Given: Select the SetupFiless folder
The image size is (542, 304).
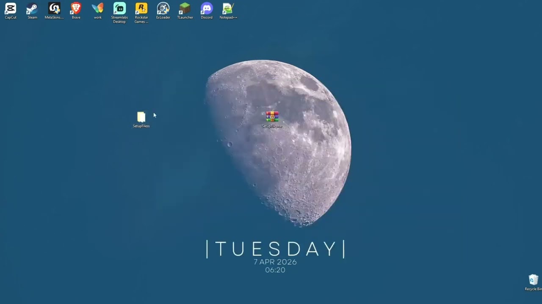Looking at the screenshot, I should (x=141, y=117).
